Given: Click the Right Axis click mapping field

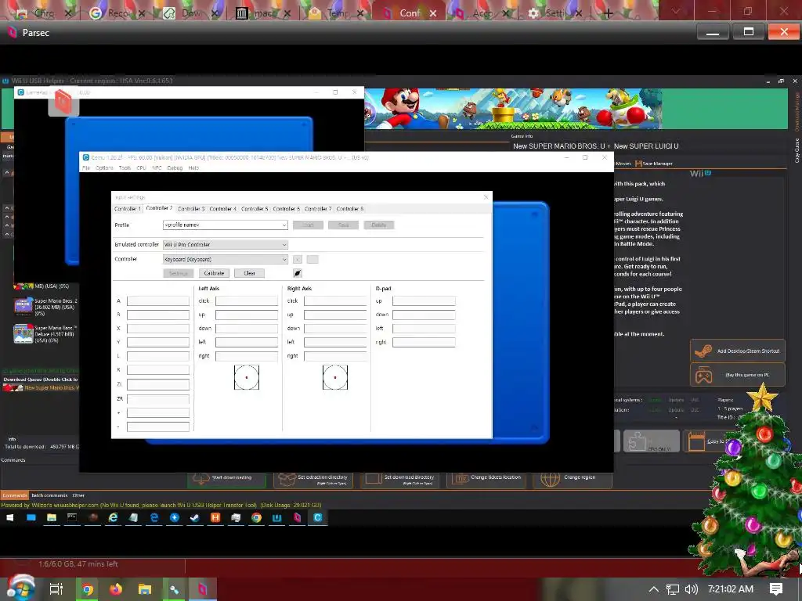Looking at the screenshot, I should click(x=335, y=301).
